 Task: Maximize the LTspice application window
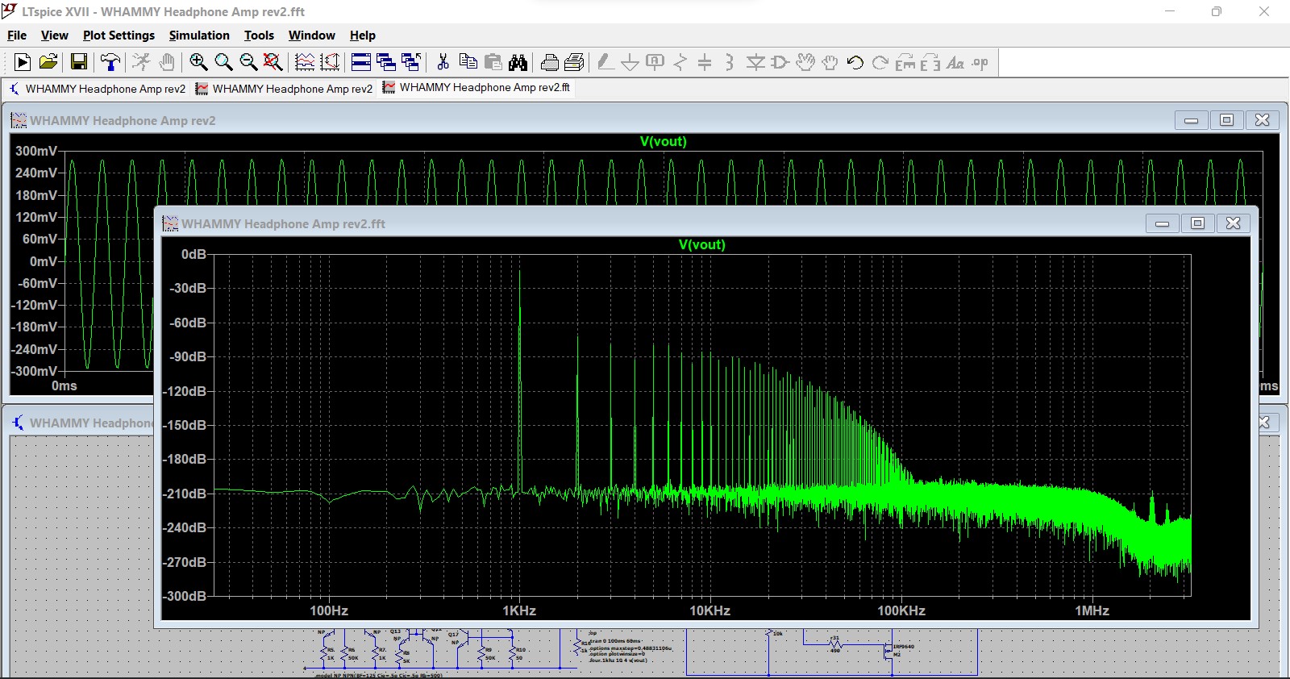pyautogui.click(x=1217, y=11)
